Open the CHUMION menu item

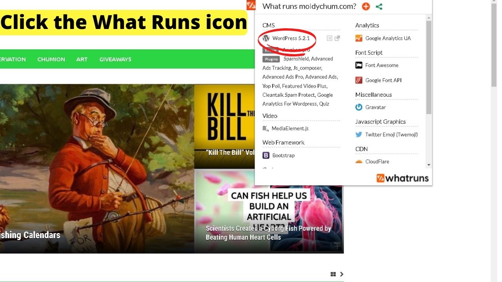click(51, 60)
